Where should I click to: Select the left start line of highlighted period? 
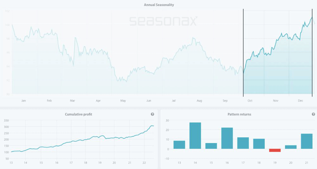click(243, 53)
